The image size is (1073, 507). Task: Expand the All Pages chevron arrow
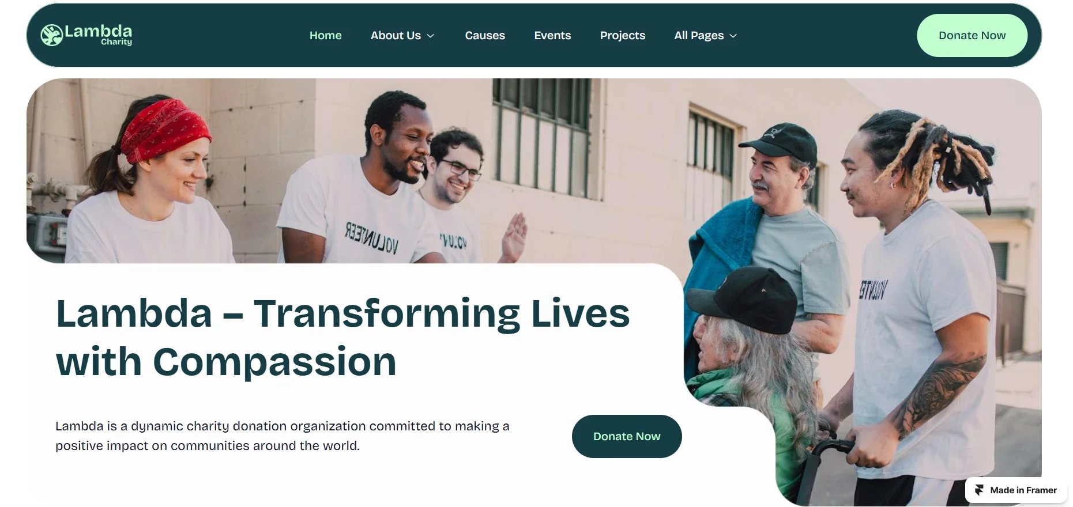(x=733, y=36)
